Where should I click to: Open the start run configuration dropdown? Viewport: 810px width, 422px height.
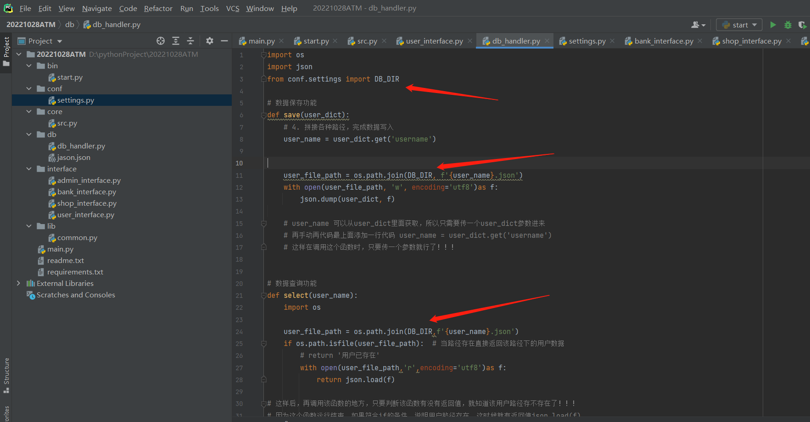point(739,25)
